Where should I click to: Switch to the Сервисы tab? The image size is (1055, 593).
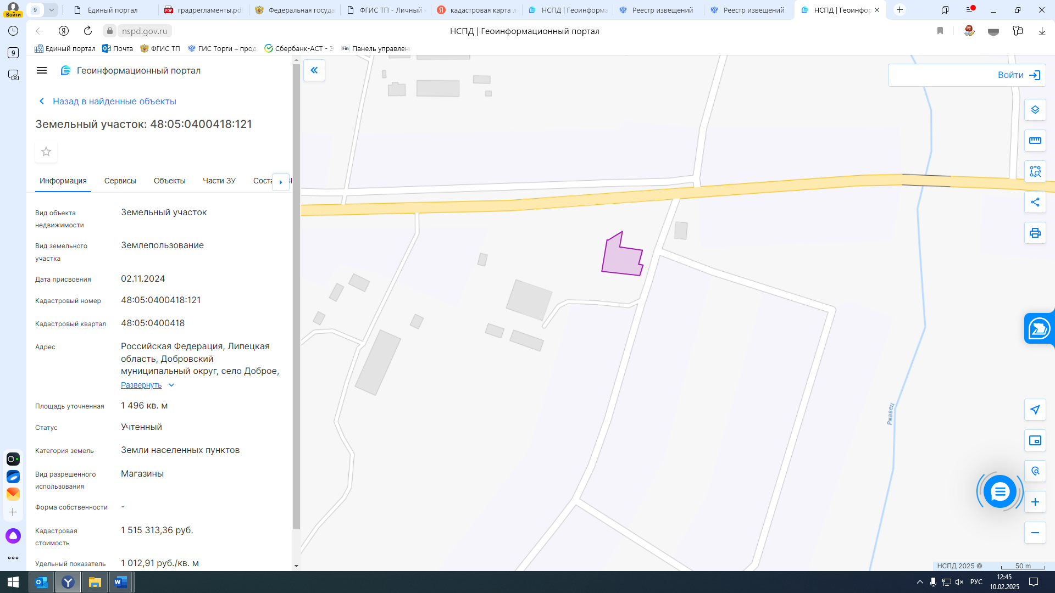(120, 181)
